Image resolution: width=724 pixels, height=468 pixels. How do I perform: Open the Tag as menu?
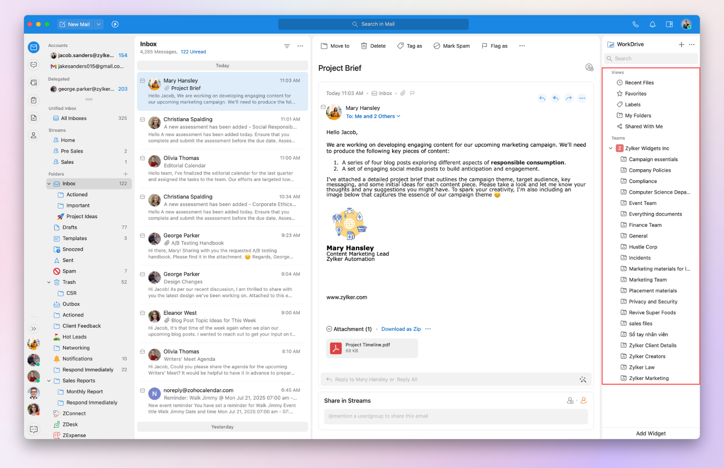click(x=409, y=46)
